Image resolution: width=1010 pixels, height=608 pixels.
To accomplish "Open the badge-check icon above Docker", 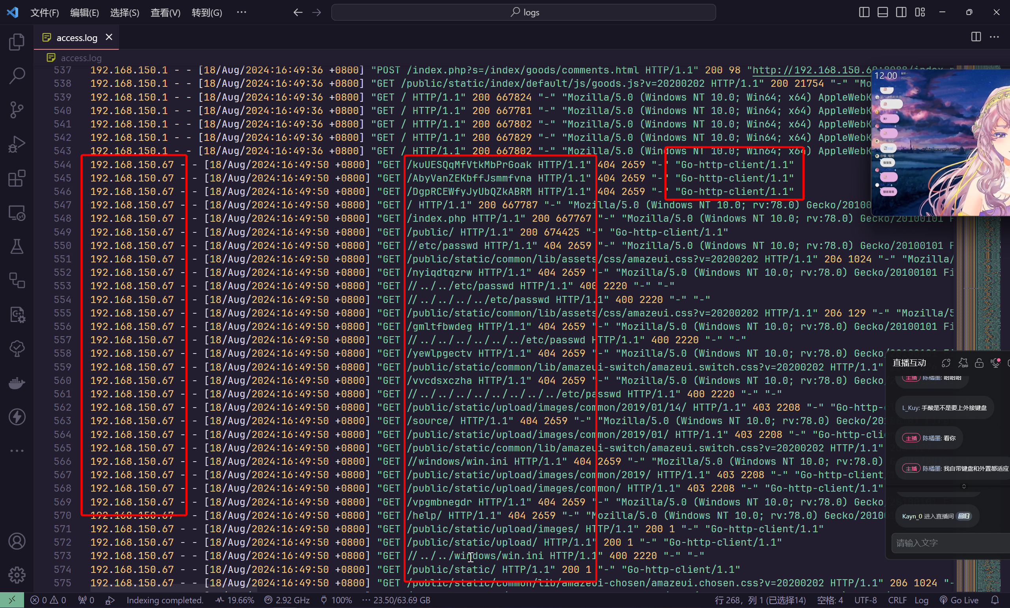I will coord(17,349).
